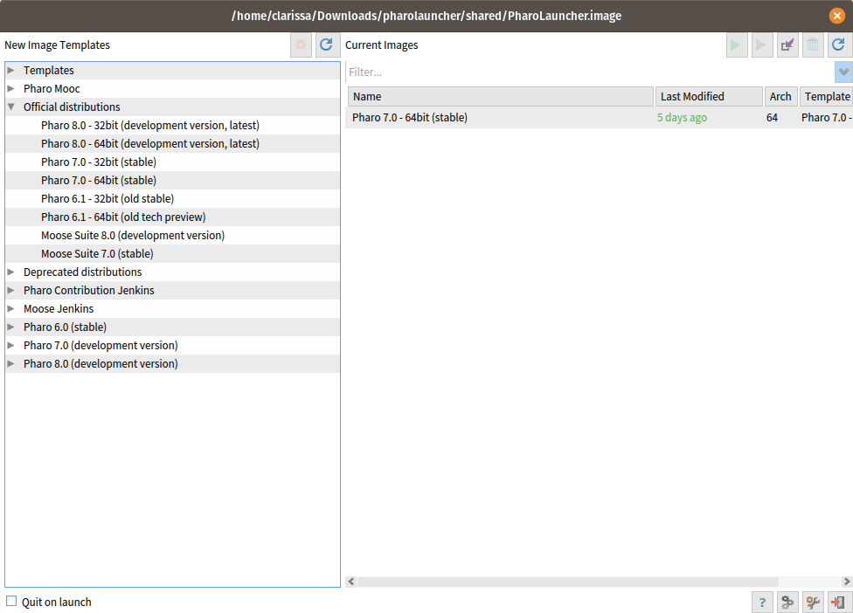Expand the Pharo Contribution Jenkins node
This screenshot has height=613, width=853.
(10, 290)
